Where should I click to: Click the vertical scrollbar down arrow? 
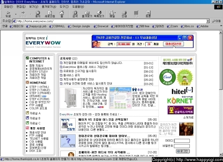pos(221,154)
